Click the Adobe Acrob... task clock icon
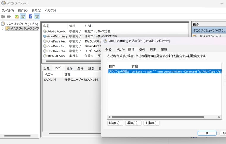Screen dimensions: 226x144 click(45, 31)
